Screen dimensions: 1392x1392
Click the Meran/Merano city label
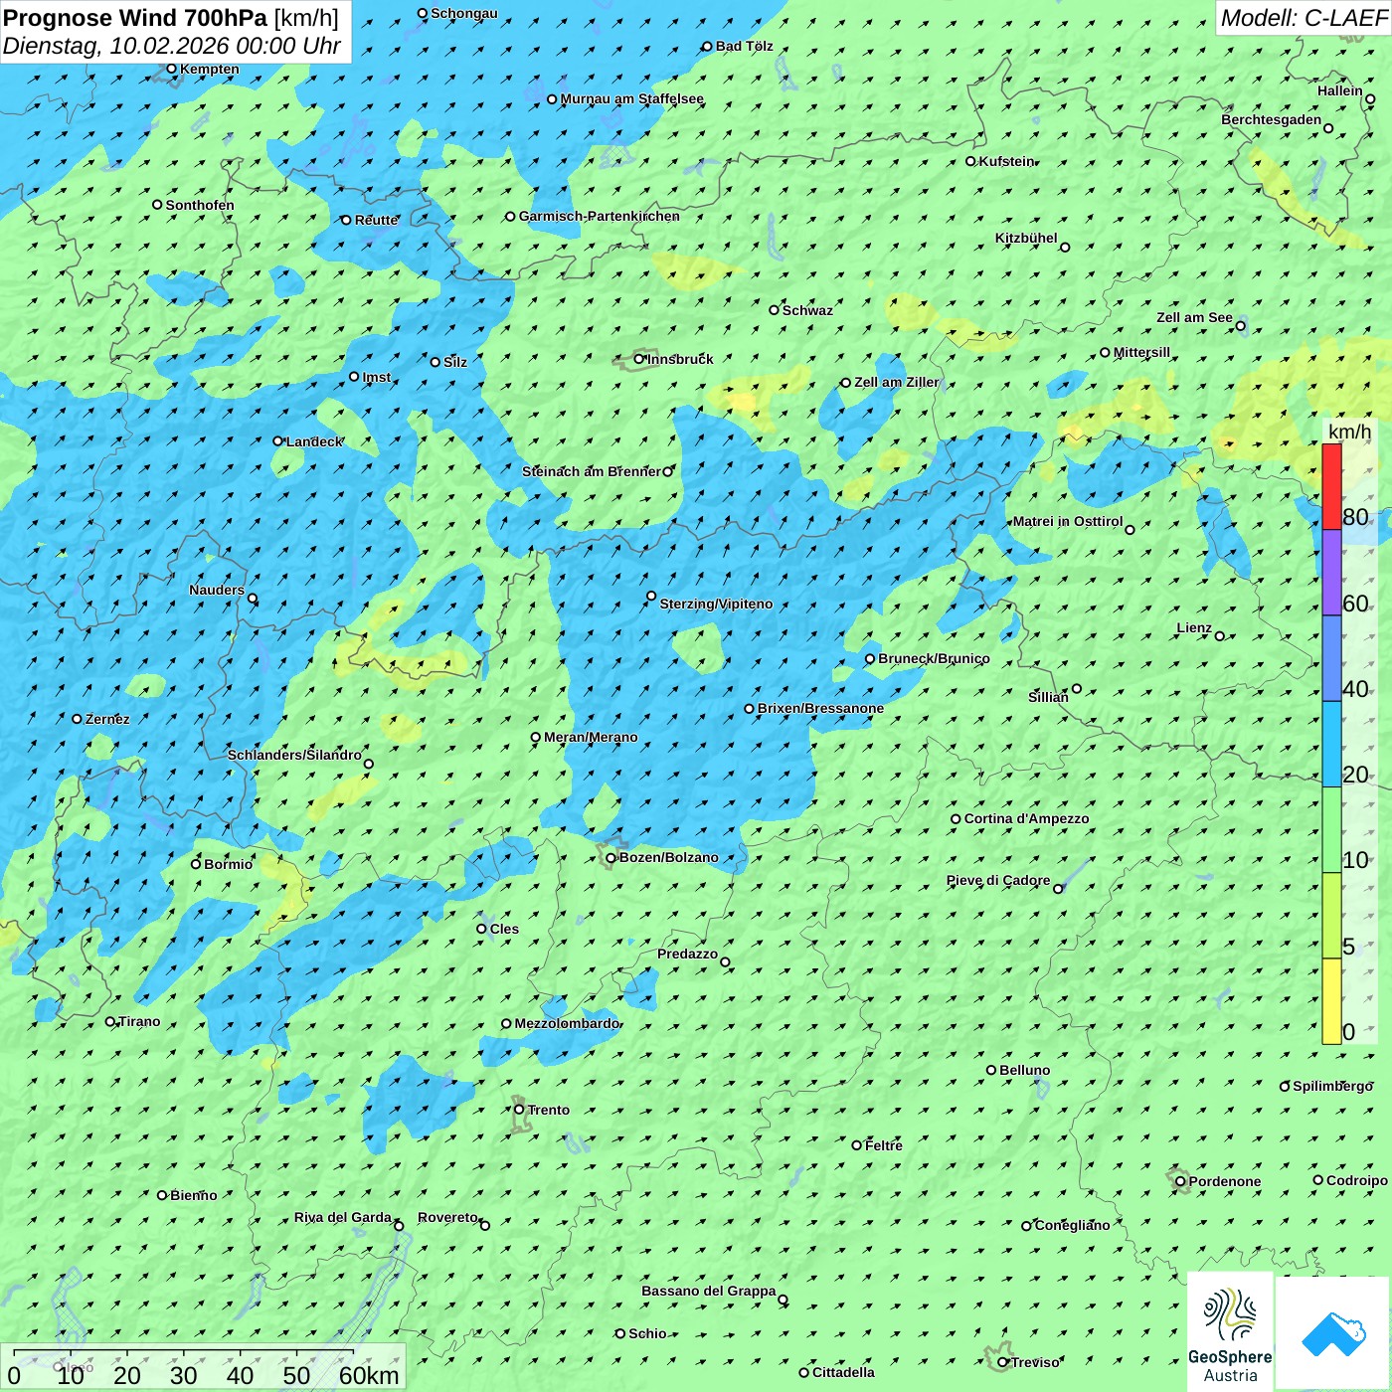[x=591, y=738]
